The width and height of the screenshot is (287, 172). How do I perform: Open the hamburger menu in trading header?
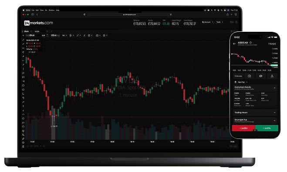[236, 22]
